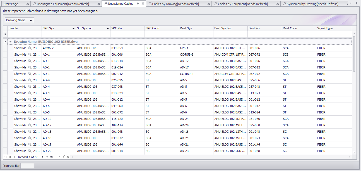This screenshot has height=171, width=361.
Task: Click magnifier icon in AD-19 row
Action: (30, 144)
